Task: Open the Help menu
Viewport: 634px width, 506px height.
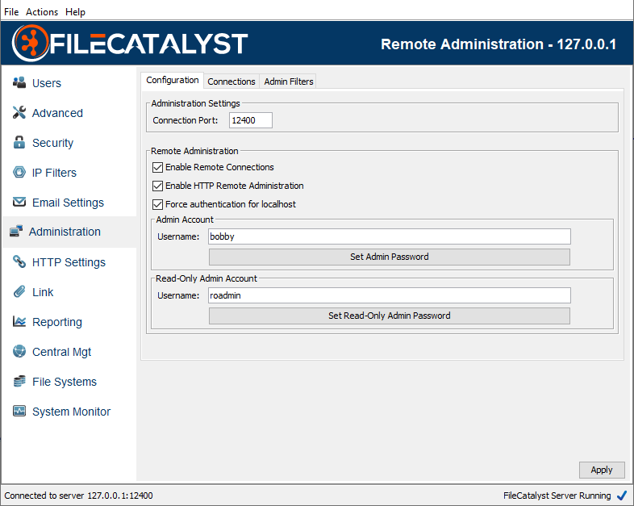Action: pos(75,12)
